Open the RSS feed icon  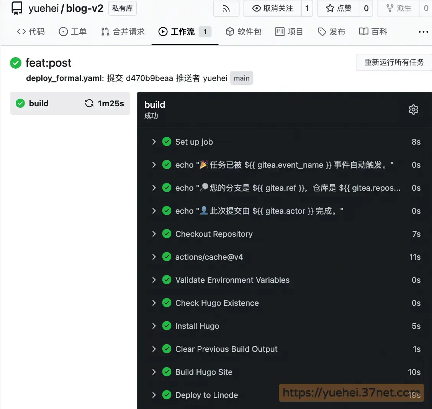pyautogui.click(x=226, y=9)
